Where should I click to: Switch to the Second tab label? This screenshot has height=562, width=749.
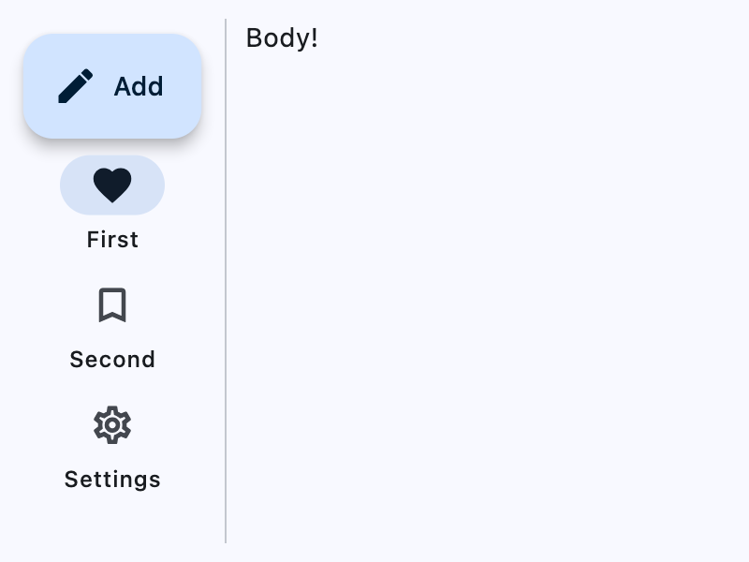[x=112, y=360]
